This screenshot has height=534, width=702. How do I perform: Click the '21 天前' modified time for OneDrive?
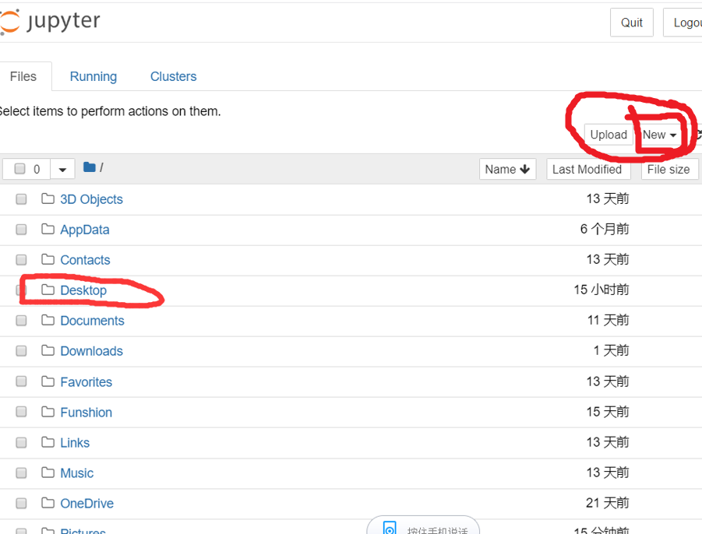pyautogui.click(x=607, y=503)
